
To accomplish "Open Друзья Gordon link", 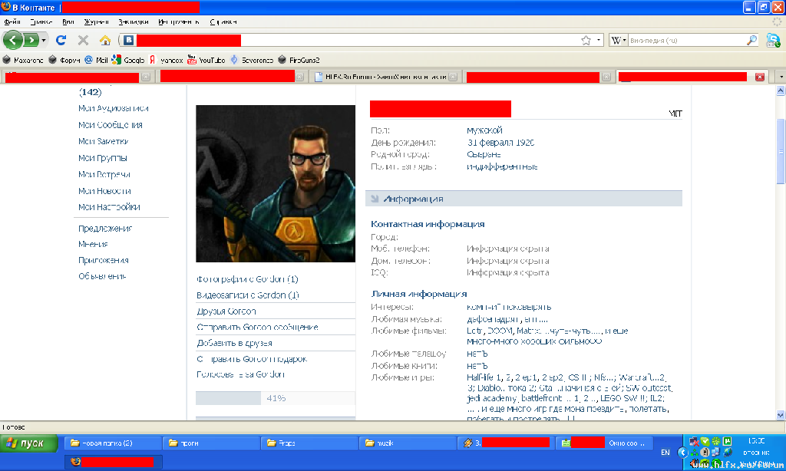I will point(226,311).
